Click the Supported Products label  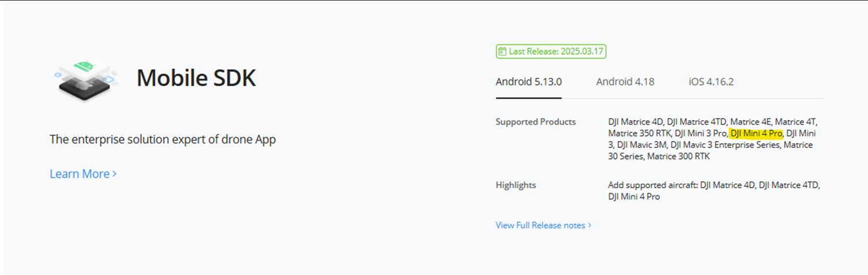[535, 122]
